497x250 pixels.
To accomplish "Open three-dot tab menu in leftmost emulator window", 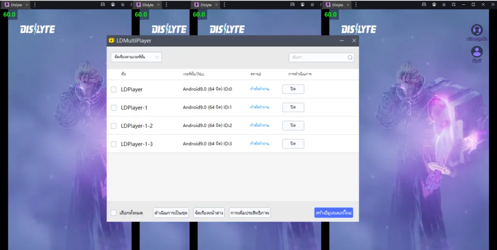I will (x=35, y=5).
